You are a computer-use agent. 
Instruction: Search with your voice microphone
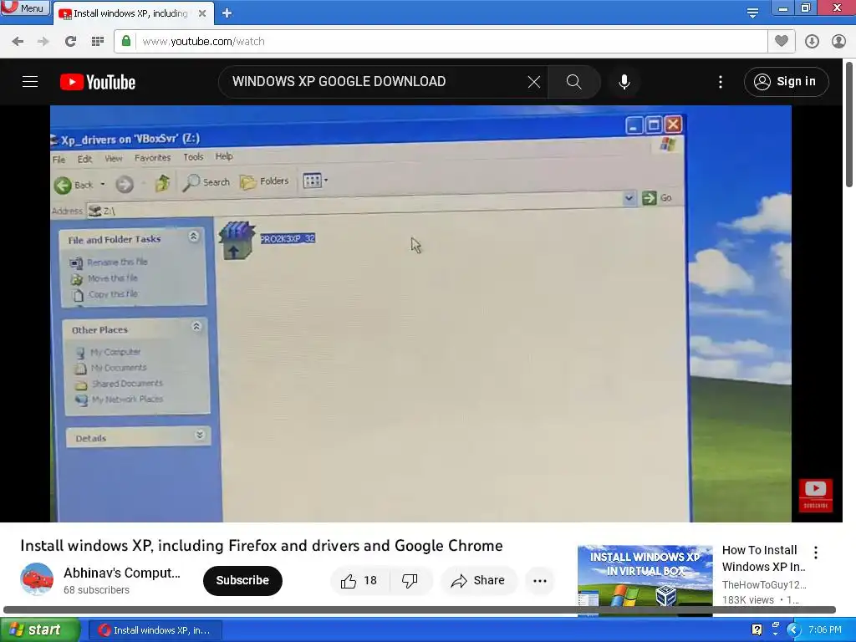pos(624,82)
